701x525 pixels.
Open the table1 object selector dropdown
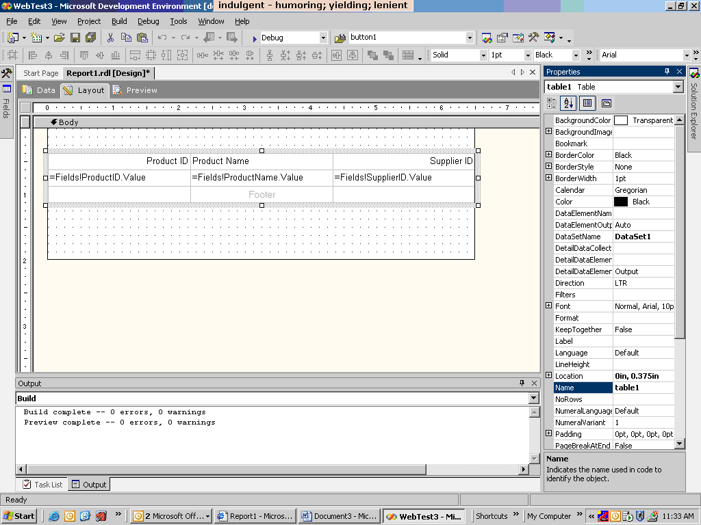(x=678, y=87)
